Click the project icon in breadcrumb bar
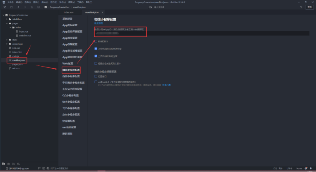316x172 pixels. tap(45, 7)
